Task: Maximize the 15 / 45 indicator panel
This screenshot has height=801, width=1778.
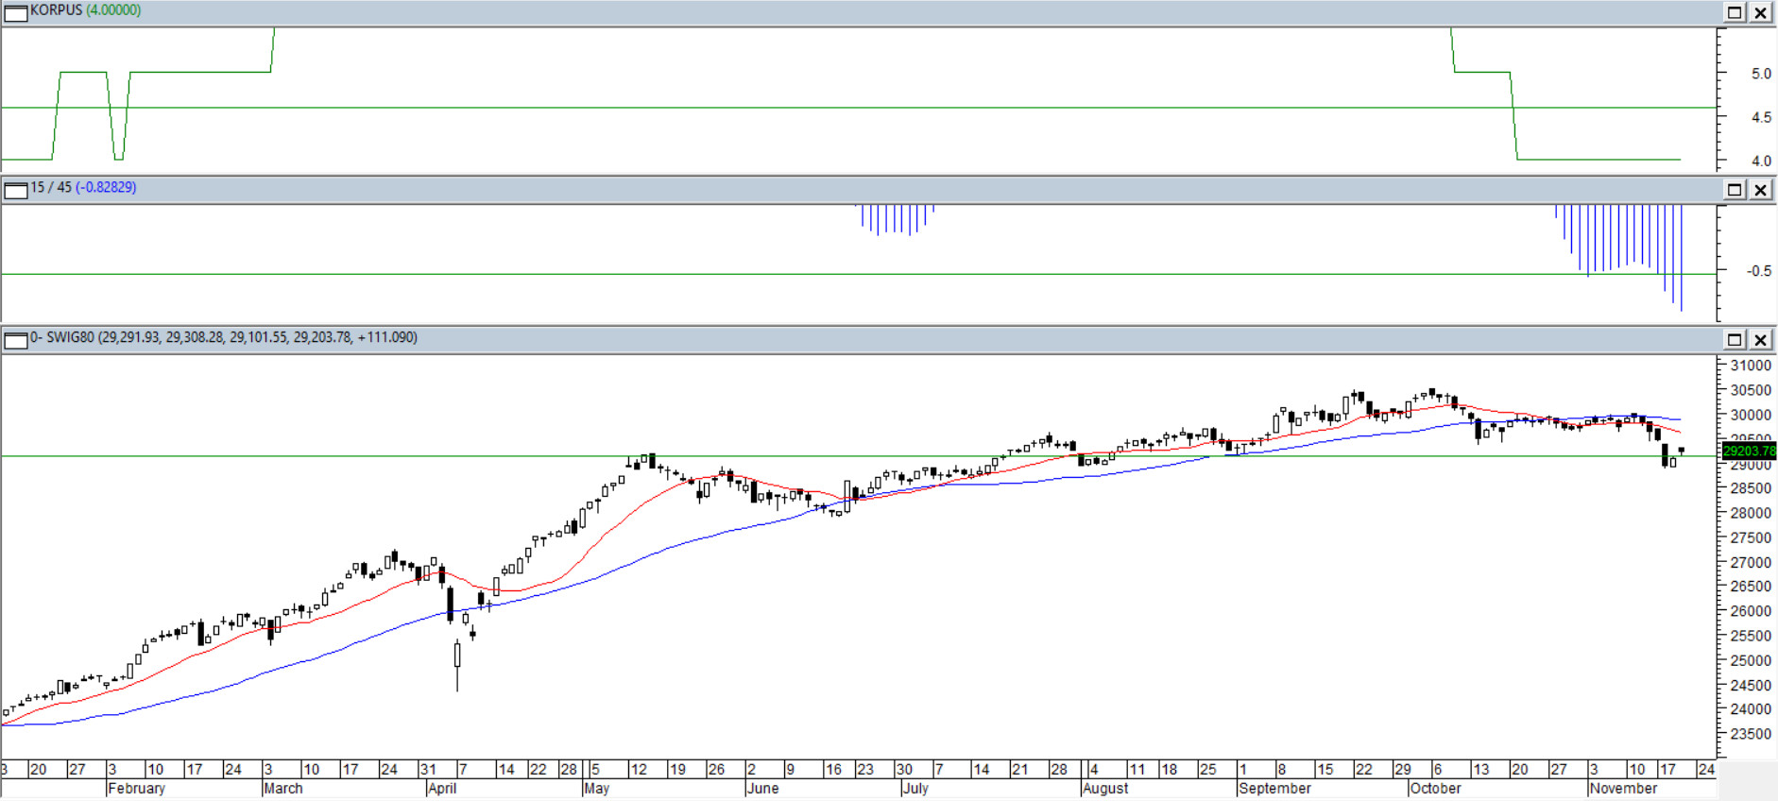Action: 1735,190
